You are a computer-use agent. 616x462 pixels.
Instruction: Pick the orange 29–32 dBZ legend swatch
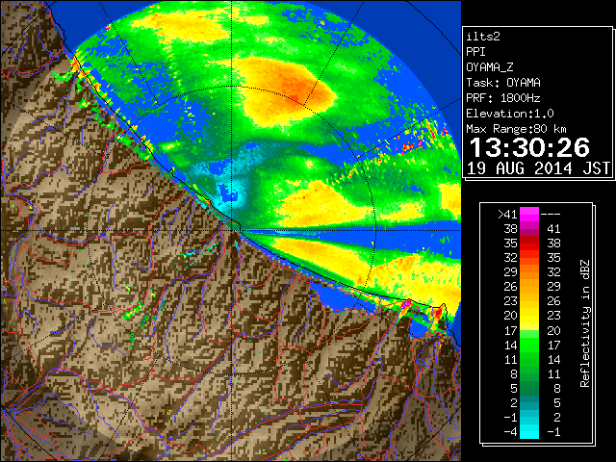tap(529, 272)
